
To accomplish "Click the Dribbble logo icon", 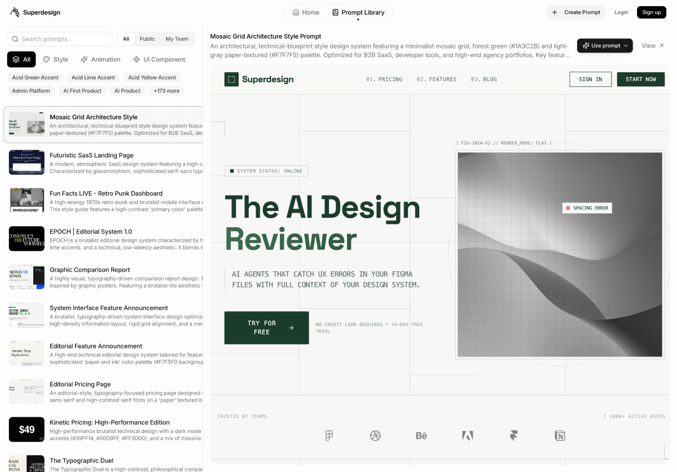I will [x=375, y=435].
